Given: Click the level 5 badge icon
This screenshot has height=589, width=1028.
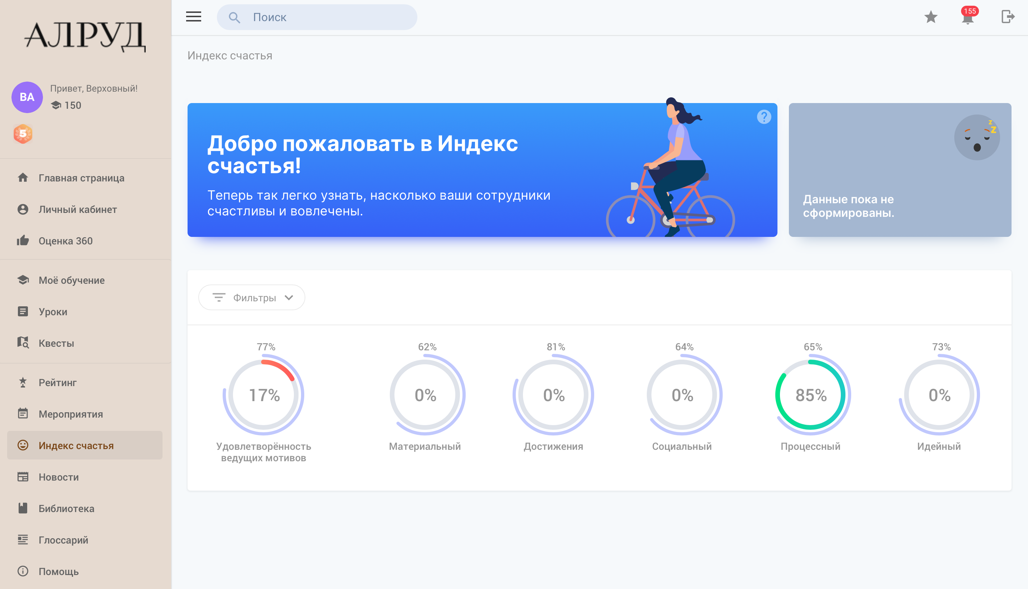Looking at the screenshot, I should pos(23,134).
